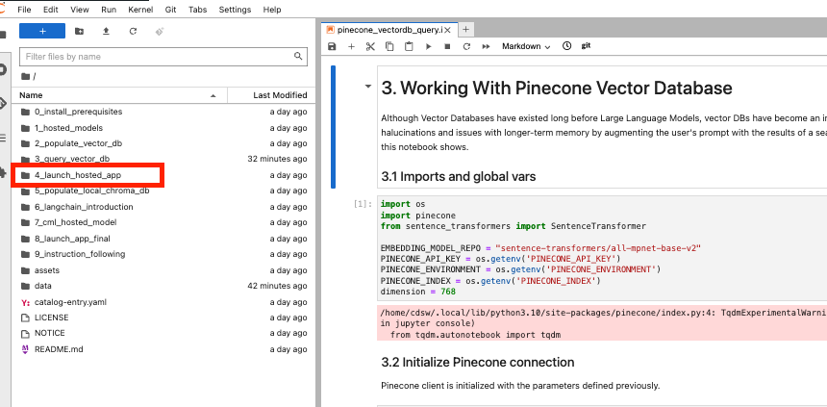This screenshot has width=827, height=407.
Task: Select the README.md file
Action: (163, 349)
